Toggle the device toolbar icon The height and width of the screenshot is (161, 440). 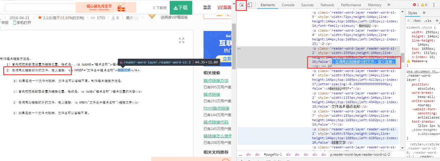point(249,5)
